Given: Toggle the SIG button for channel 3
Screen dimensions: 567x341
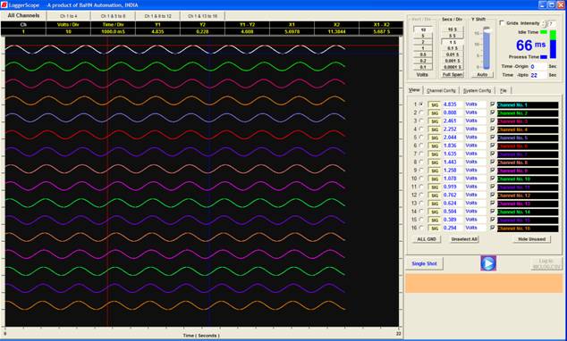Looking at the screenshot, I should coord(434,121).
